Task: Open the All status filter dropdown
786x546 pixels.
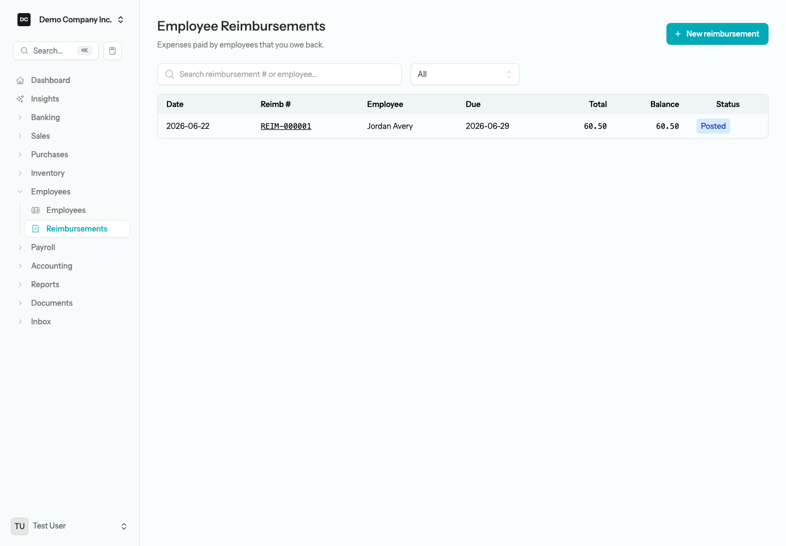Action: 465,74
